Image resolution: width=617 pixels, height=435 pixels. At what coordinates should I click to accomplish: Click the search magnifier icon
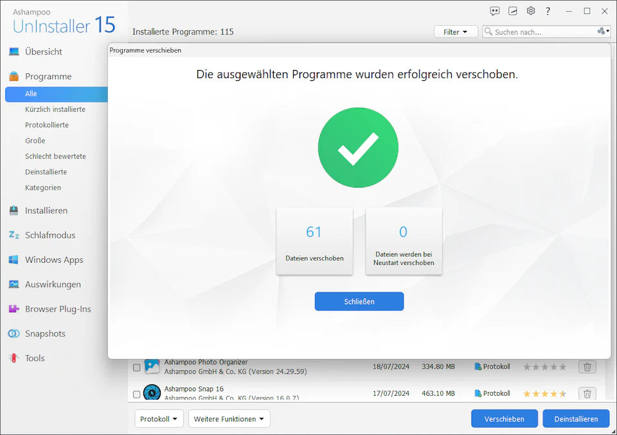488,31
